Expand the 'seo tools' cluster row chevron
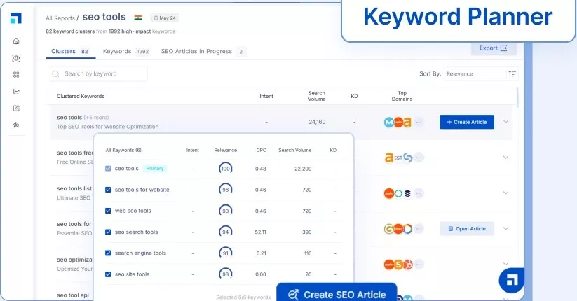Viewport: 577px width, 301px height. 505,122
